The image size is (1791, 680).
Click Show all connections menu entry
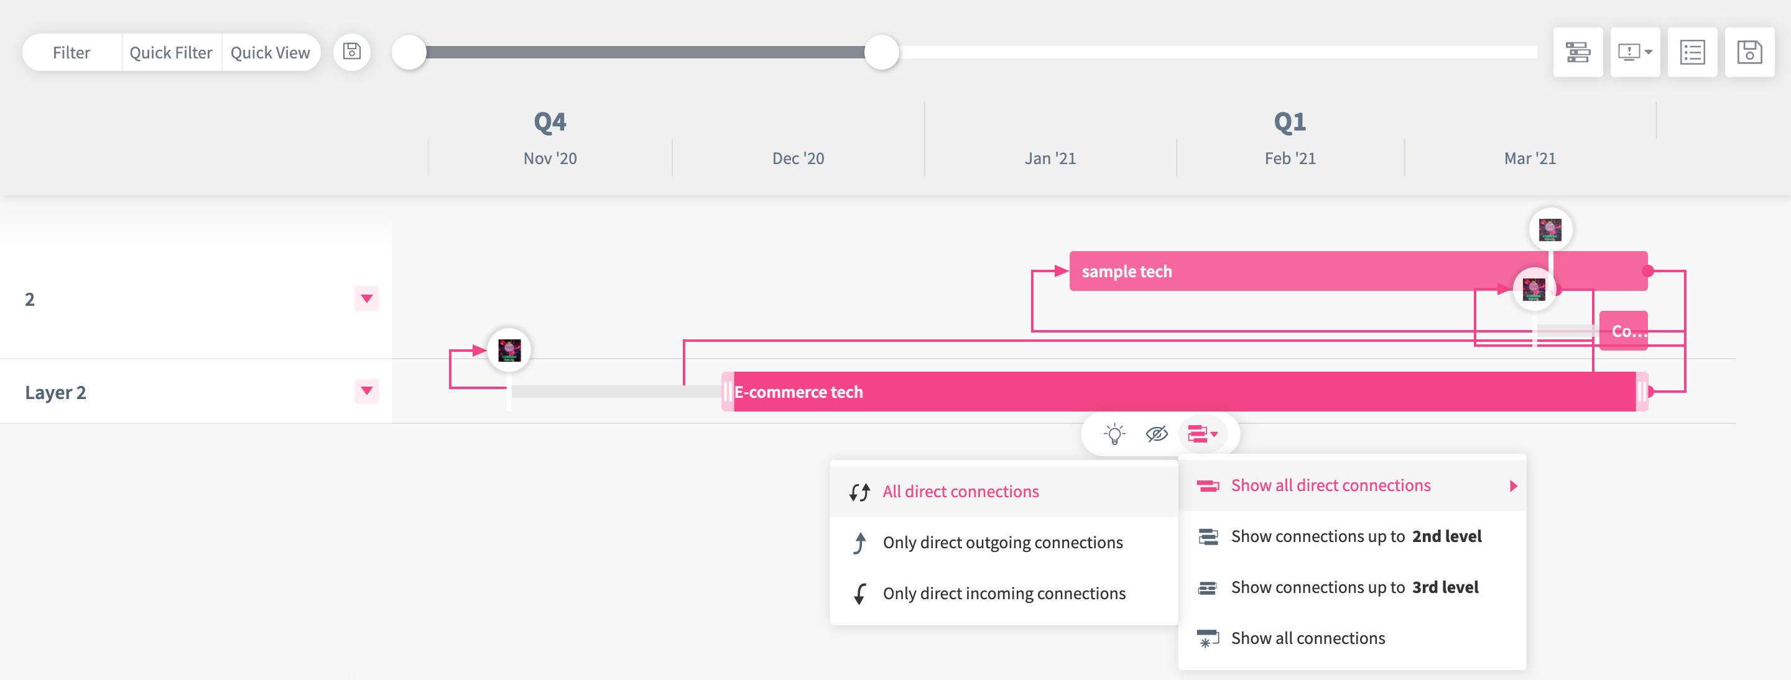[1307, 638]
